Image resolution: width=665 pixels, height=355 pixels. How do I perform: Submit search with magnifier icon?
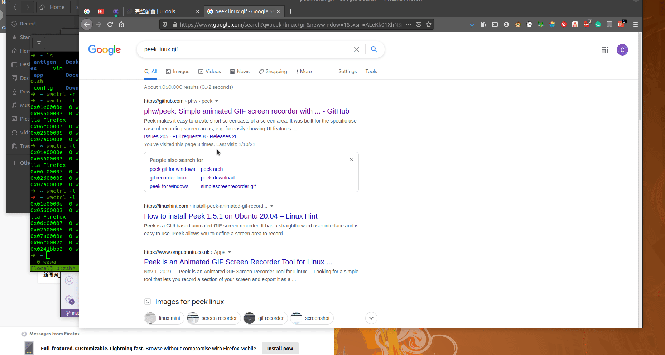click(x=374, y=49)
